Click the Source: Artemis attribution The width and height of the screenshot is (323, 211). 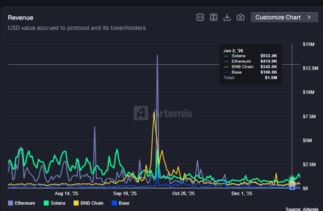(303, 209)
